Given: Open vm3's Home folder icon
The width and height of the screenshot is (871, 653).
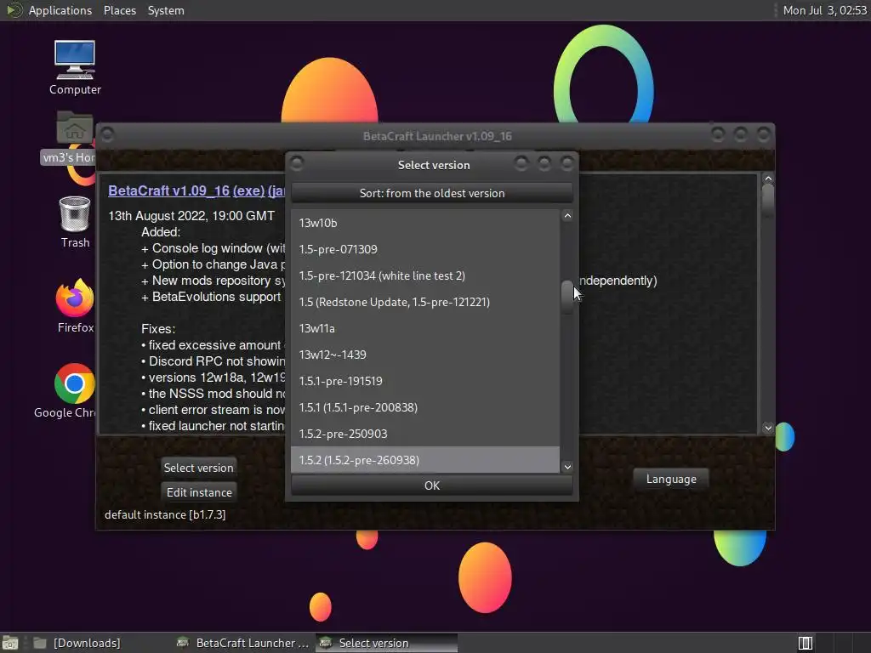Looking at the screenshot, I should click(75, 137).
